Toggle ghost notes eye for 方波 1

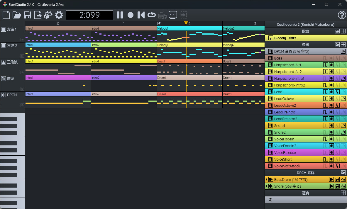[x=22, y=40]
